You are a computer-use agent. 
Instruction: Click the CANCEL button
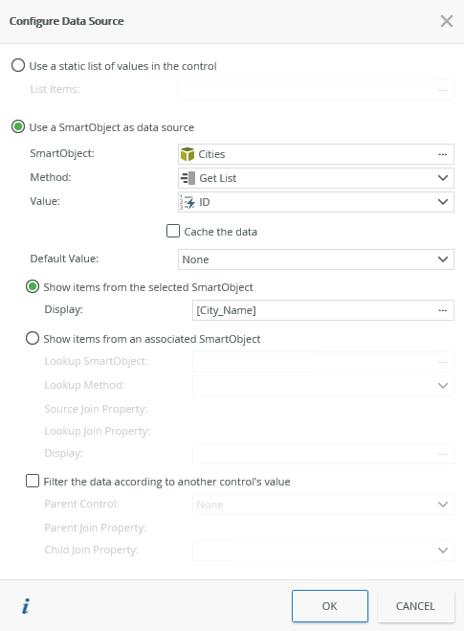click(416, 606)
